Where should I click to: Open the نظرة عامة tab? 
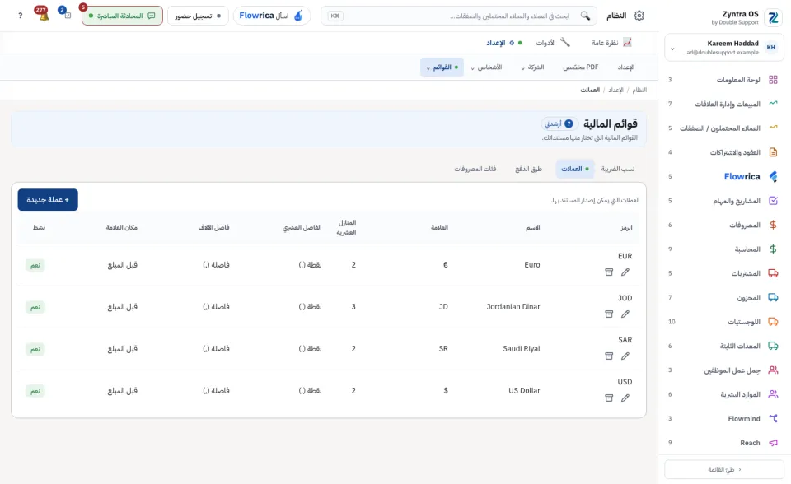point(611,42)
